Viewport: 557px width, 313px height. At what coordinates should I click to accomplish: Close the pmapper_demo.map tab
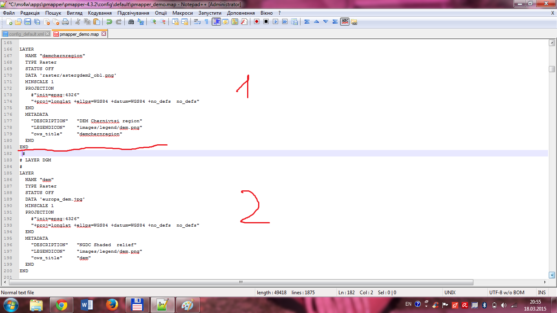pyautogui.click(x=103, y=34)
